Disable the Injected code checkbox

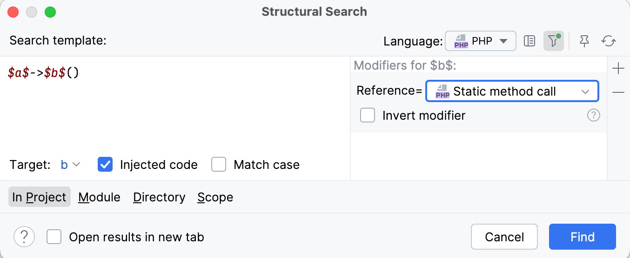click(x=105, y=165)
